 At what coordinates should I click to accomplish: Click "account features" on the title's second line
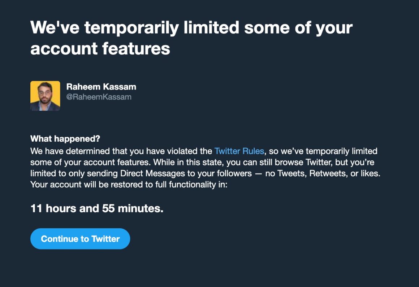100,48
